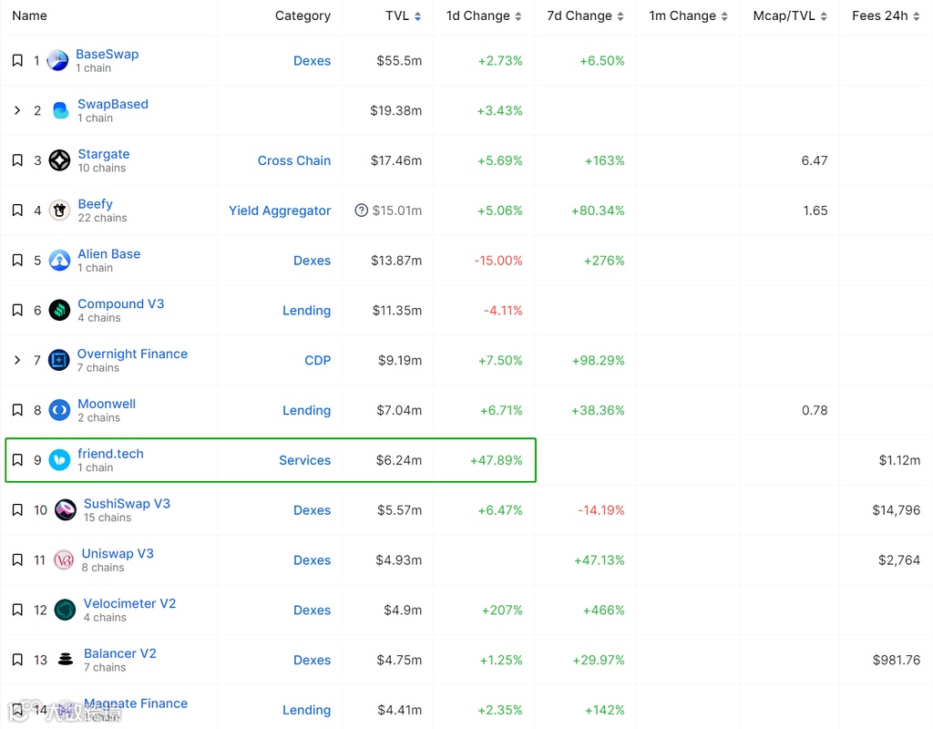The width and height of the screenshot is (933, 729).
Task: Open the BaseSwap protocol page
Action: pos(108,54)
